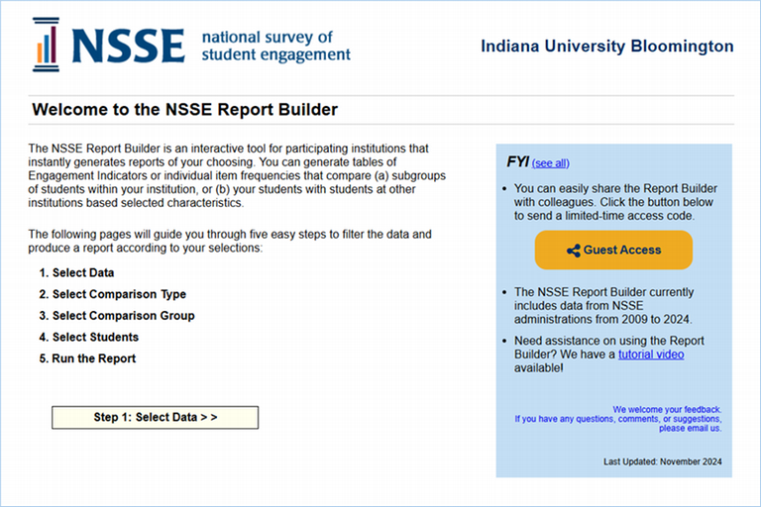This screenshot has width=761, height=507.
Task: Click the NSSE column logo icon
Action: (47, 45)
